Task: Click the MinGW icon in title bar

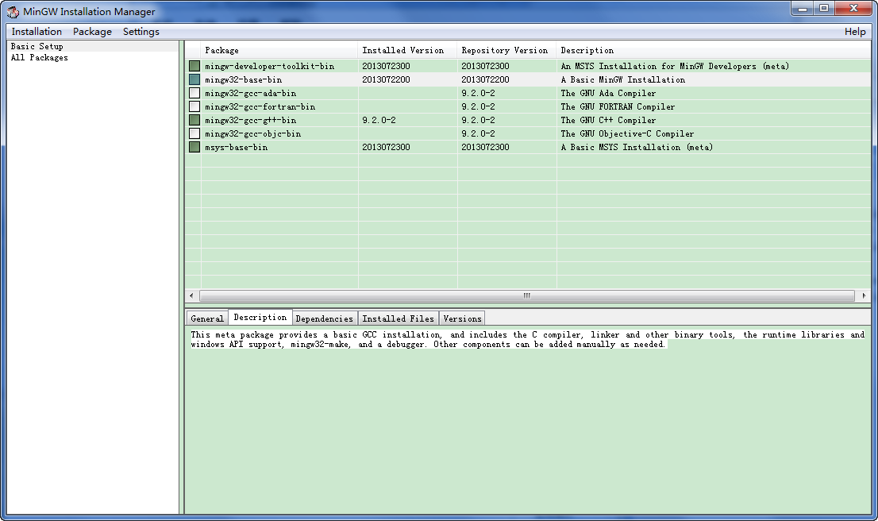Action: click(x=13, y=11)
